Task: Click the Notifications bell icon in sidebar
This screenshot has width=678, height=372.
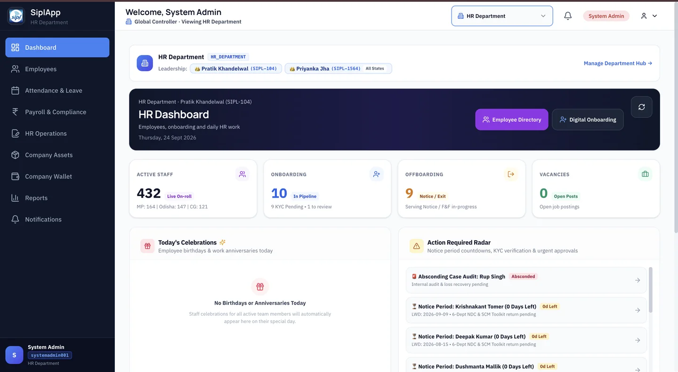Action: [15, 220]
